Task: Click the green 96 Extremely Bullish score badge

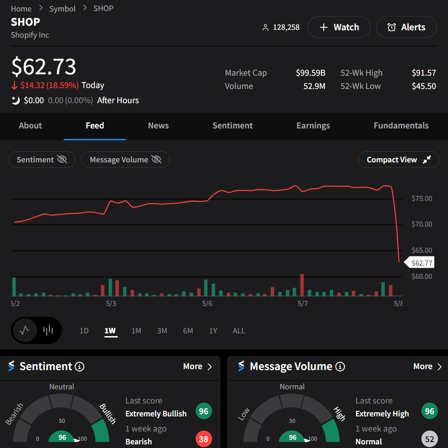Action: point(203,411)
